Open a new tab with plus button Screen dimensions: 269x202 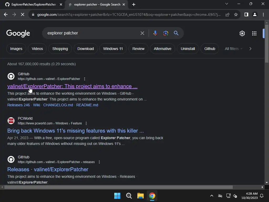click(x=134, y=4)
